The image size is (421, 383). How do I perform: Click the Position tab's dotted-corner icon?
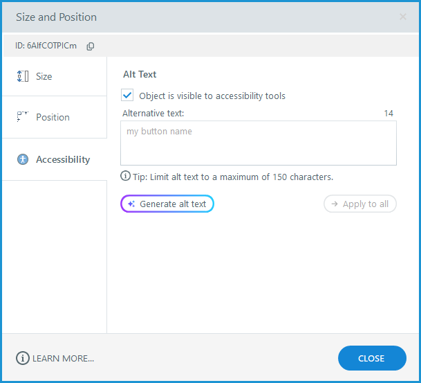pyautogui.click(x=22, y=117)
